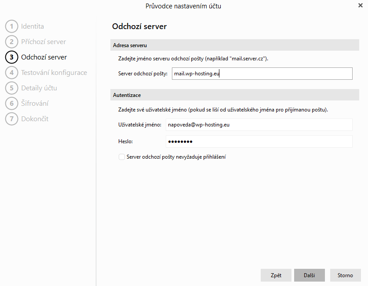Click the step 5 number circle
This screenshot has height=286, width=368.
[11, 88]
